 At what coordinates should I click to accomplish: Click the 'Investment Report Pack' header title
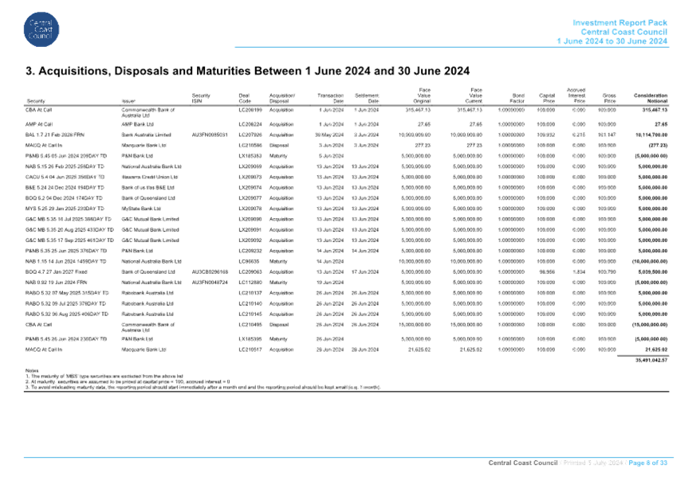tap(619, 22)
